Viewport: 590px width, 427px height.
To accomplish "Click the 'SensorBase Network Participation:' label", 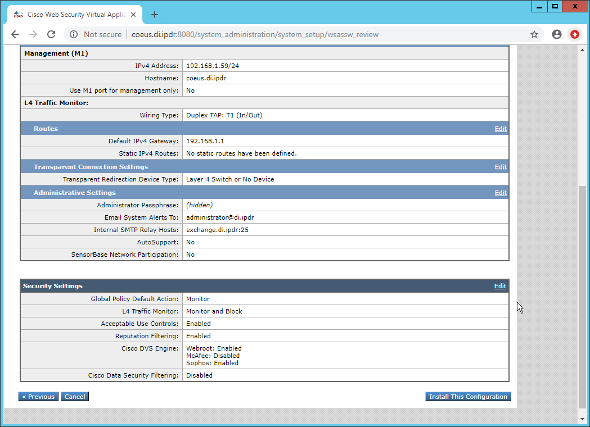I will [125, 255].
